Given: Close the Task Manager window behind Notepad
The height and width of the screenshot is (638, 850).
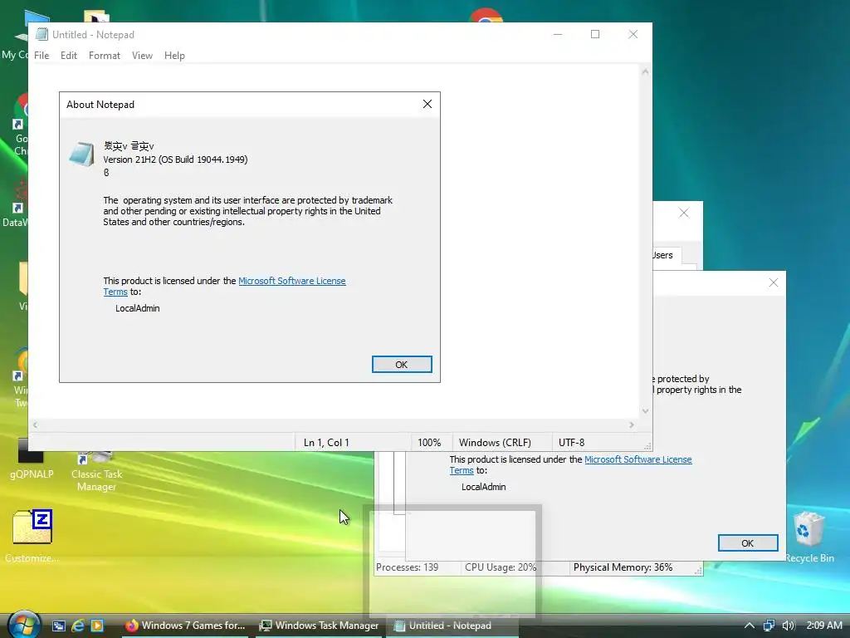Looking at the screenshot, I should [684, 213].
